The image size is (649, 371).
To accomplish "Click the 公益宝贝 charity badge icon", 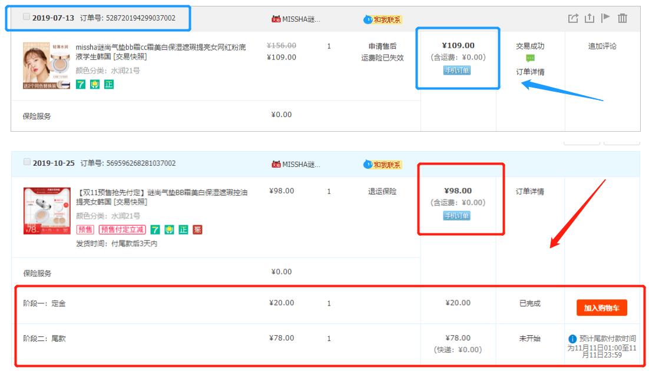I will (x=95, y=85).
